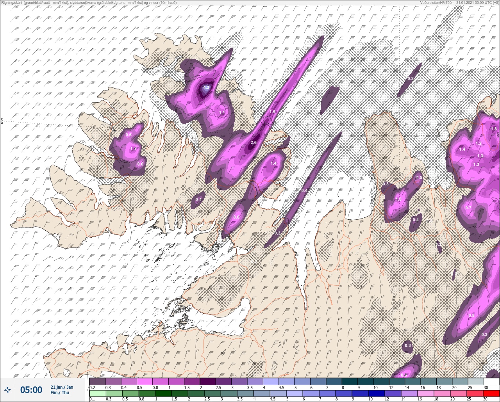Click the N99 latitude label on left edge
The width and height of the screenshot is (500, 402).
2,121
